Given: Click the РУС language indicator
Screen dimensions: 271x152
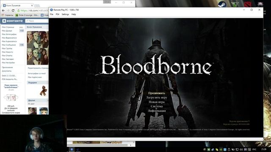Looking at the screenshot, I should point(254,149).
